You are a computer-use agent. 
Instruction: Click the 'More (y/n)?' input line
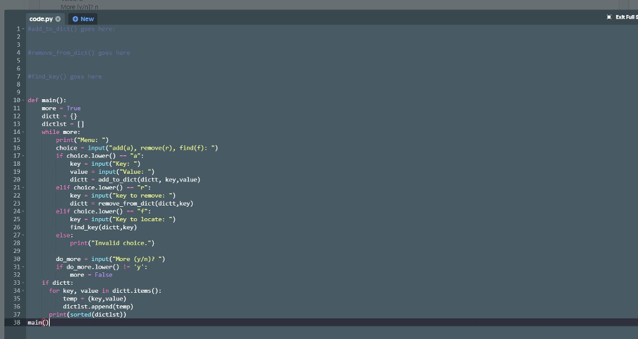coord(111,259)
